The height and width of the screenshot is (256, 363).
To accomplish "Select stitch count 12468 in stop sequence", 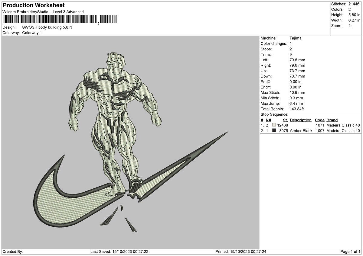I will point(282,125).
